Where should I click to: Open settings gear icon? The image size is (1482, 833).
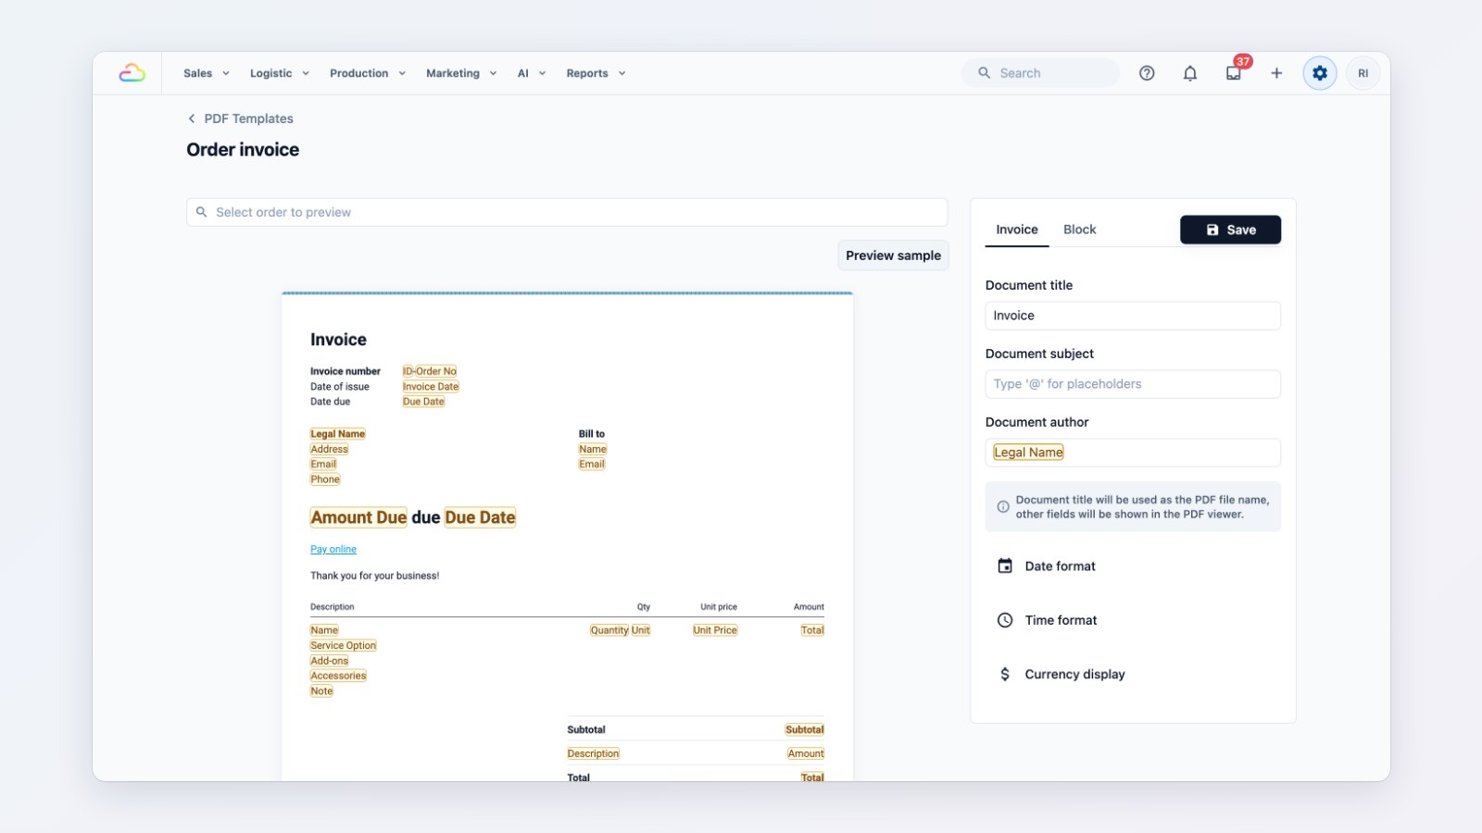(1320, 73)
